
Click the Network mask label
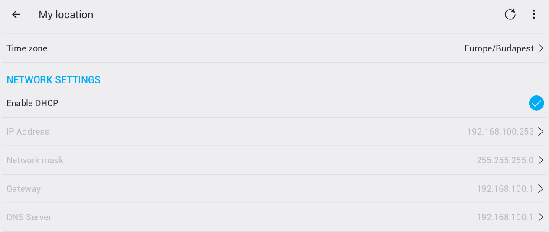point(35,160)
